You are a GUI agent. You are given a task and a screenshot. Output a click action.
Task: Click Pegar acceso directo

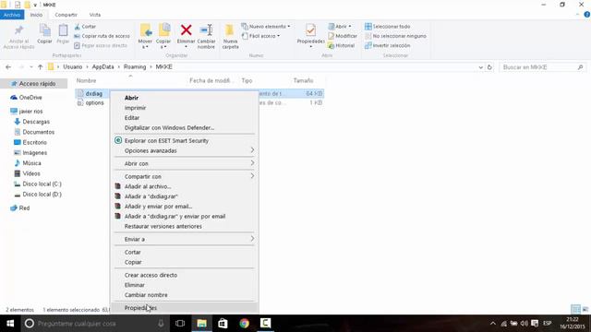tap(101, 45)
